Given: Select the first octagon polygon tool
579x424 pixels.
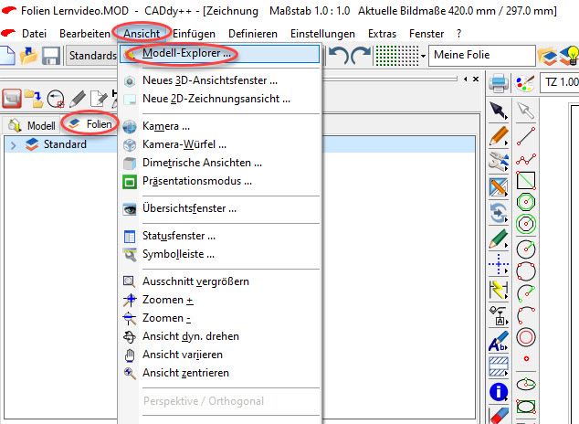Looking at the screenshot, I should click(x=526, y=202).
